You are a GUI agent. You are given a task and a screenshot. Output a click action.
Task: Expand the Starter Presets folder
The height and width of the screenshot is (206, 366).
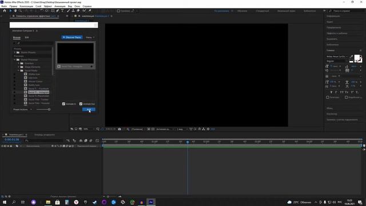coord(15,53)
